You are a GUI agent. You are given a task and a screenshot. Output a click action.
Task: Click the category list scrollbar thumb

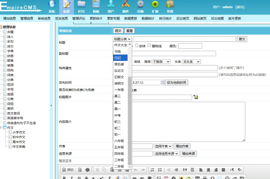130,120
